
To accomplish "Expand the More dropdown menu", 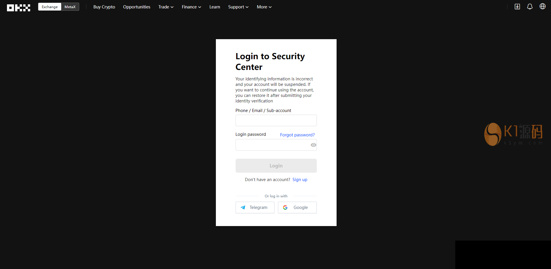I will click(264, 7).
